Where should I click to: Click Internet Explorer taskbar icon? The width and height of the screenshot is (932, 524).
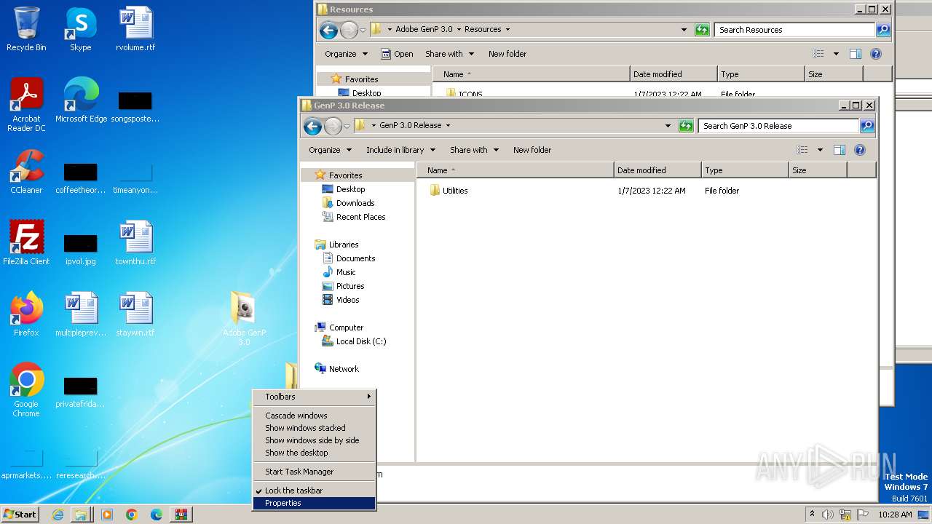[58, 515]
